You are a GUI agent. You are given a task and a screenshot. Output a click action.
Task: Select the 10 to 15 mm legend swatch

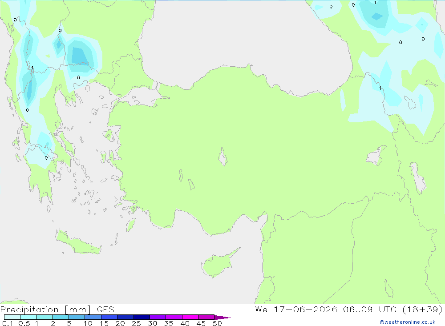93,317
